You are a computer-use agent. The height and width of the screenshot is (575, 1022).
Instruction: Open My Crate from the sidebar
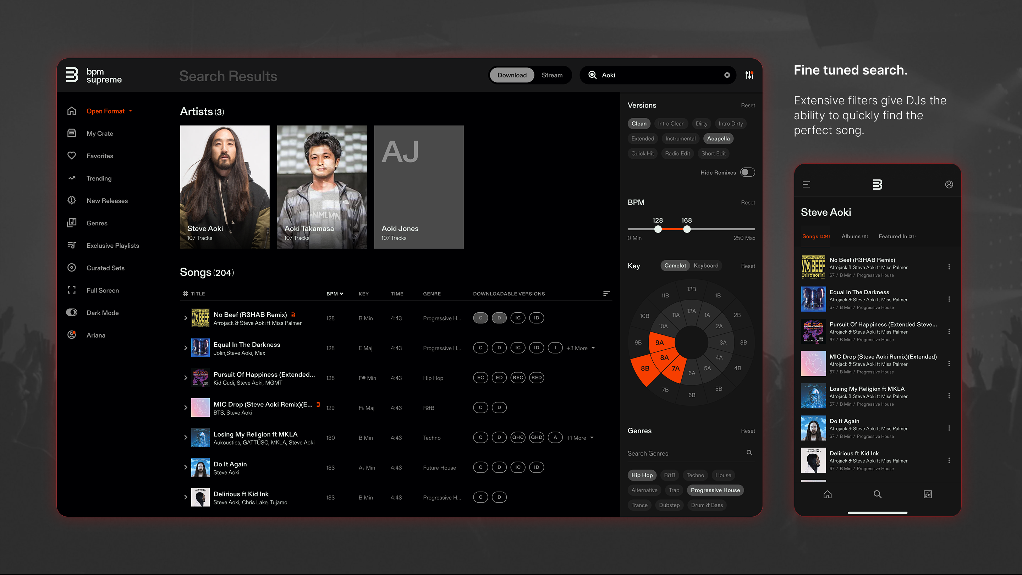100,133
